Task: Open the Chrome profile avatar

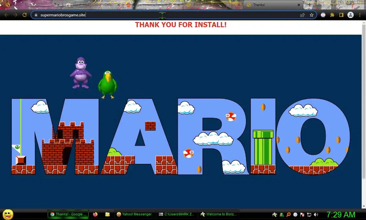Action: coord(351,15)
